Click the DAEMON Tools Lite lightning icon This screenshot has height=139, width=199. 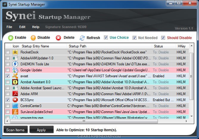click(x=15, y=64)
